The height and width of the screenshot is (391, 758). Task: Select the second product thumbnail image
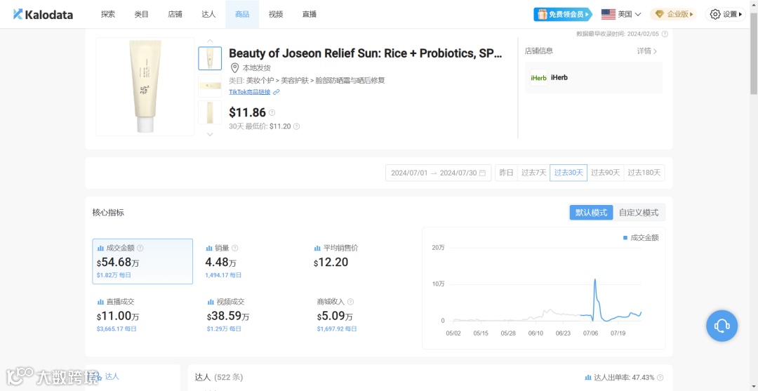point(210,86)
